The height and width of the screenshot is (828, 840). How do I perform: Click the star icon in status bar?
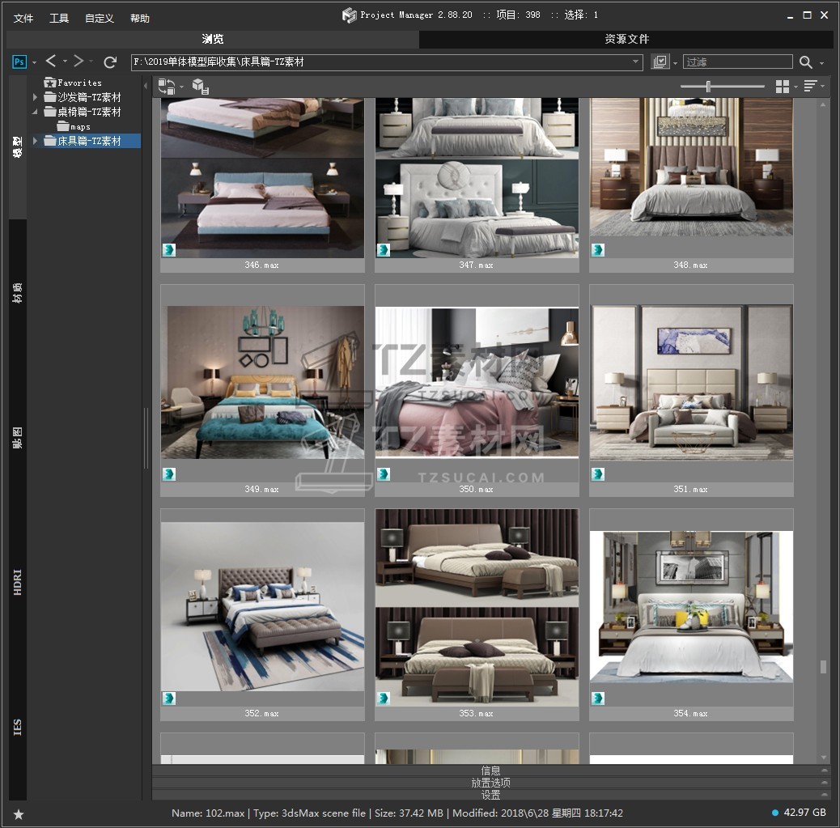[x=18, y=813]
